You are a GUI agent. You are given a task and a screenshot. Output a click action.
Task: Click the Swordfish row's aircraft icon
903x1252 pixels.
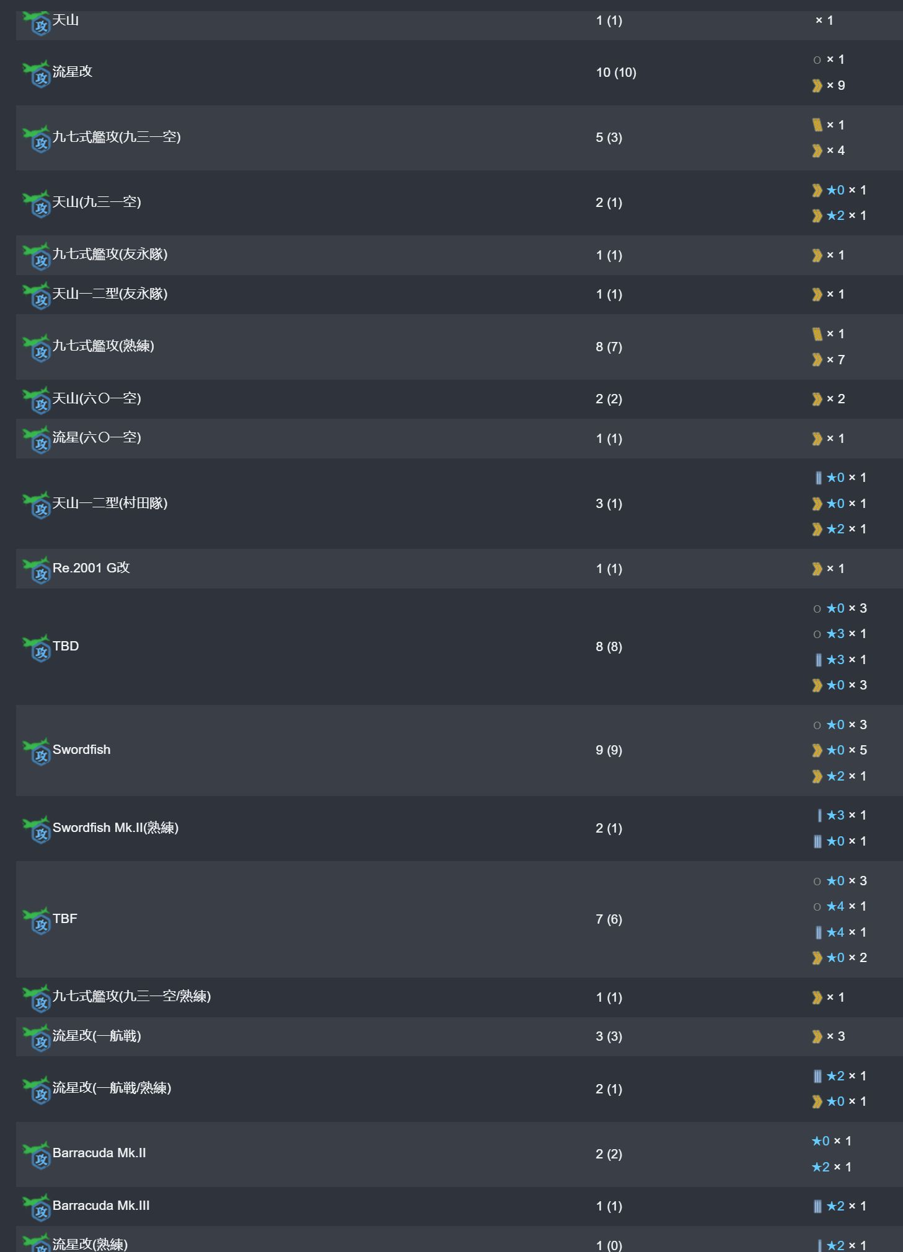click(37, 751)
